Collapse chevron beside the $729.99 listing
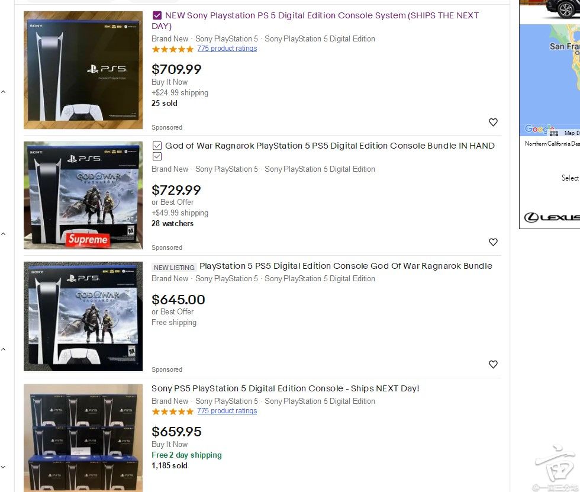 (4, 234)
